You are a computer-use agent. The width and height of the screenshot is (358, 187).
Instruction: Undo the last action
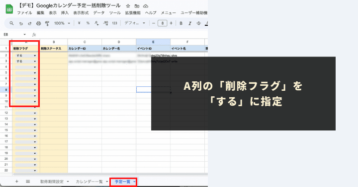tap(21, 23)
